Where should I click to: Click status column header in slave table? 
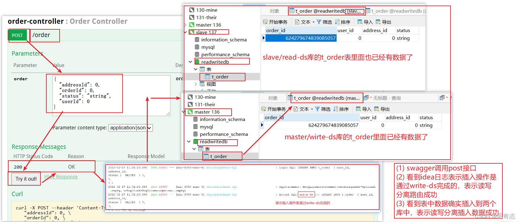(x=407, y=30)
